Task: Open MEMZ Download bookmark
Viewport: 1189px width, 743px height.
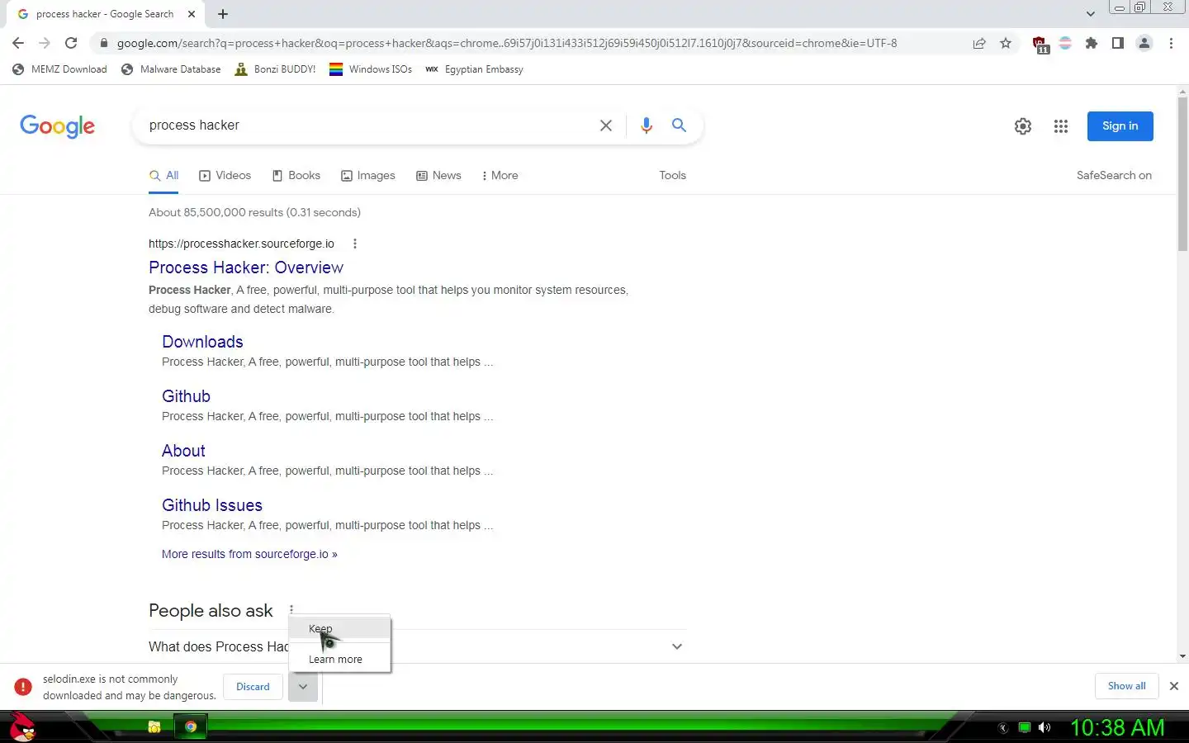Action: (x=60, y=69)
